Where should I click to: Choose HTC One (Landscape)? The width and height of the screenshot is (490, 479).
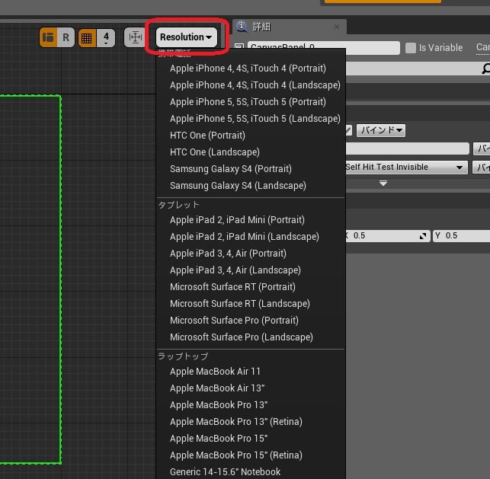[x=251, y=152]
